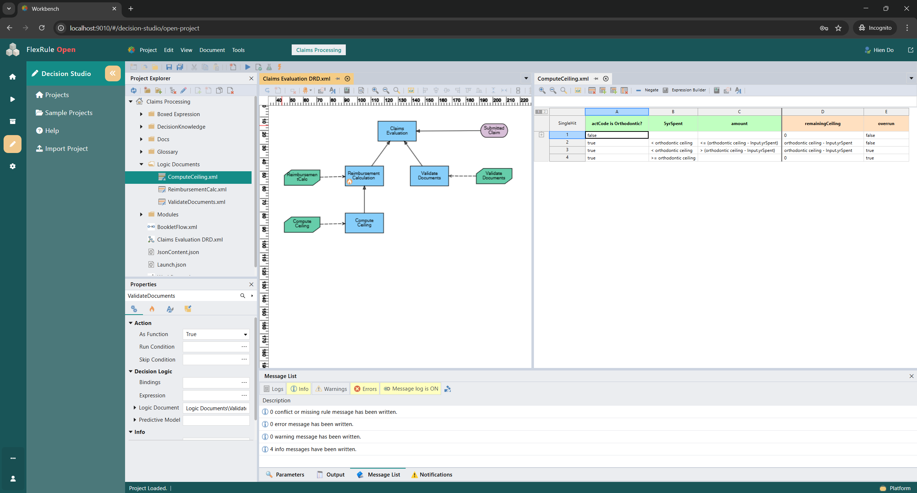Click the search icon in the Properties panel
This screenshot has width=917, height=493.
point(243,296)
